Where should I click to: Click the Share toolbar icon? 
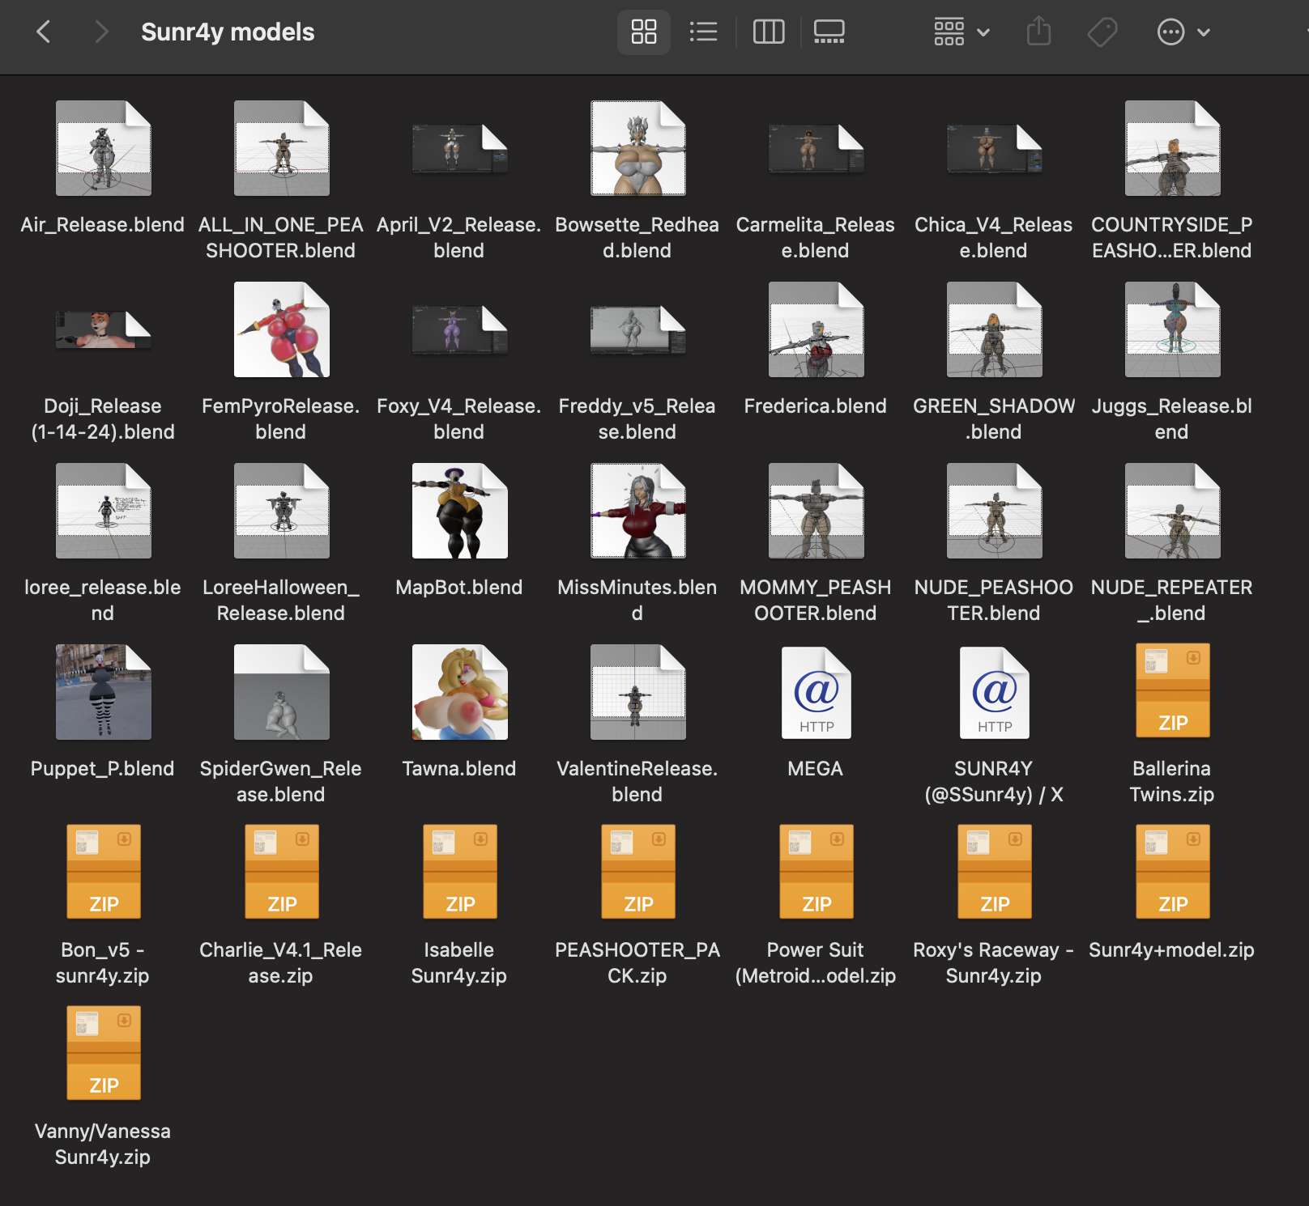1038,32
